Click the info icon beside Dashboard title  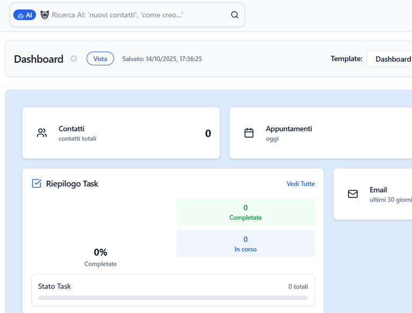pos(74,58)
